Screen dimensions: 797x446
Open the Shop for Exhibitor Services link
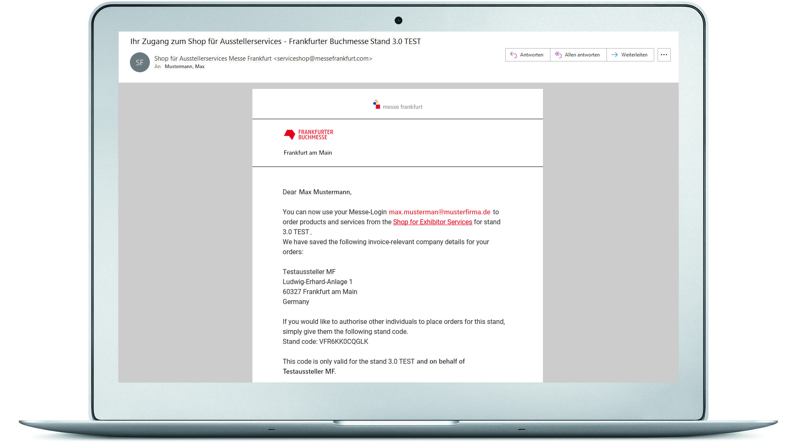[x=433, y=222]
